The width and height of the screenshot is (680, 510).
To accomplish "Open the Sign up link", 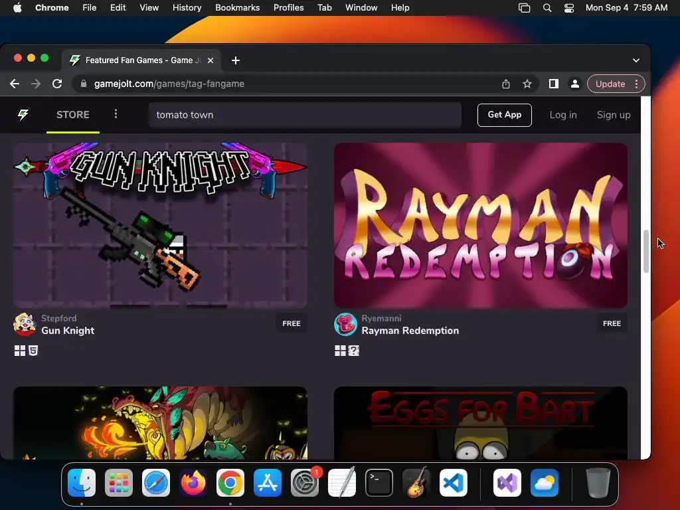I will tap(613, 115).
